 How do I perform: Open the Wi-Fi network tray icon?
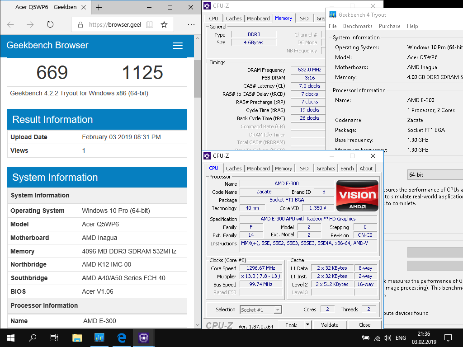point(377,338)
